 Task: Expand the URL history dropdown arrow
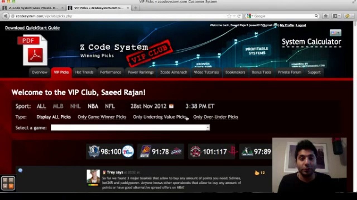[235, 16]
